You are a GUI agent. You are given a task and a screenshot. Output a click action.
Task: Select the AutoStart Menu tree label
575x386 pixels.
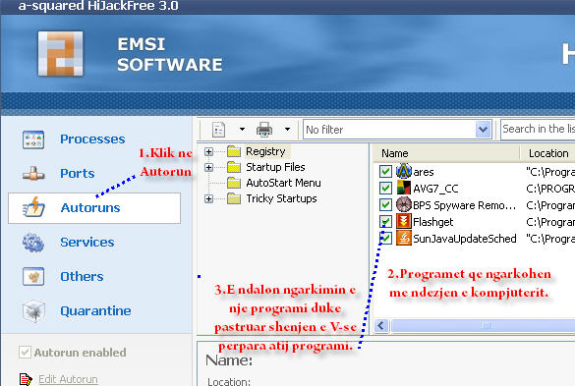(283, 183)
